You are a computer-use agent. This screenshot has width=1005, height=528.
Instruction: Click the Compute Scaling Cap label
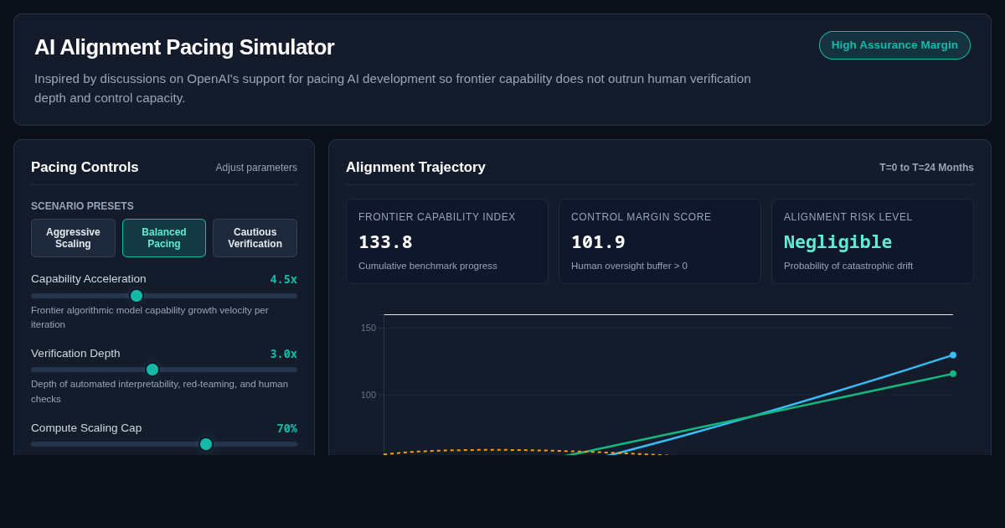click(86, 428)
